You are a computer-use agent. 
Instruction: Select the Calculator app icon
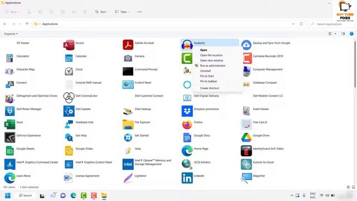pyautogui.click(x=9, y=58)
